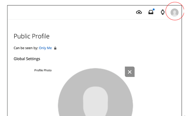Click the cloud upload icon
Screen dimensions: 186x116
coord(139,12)
